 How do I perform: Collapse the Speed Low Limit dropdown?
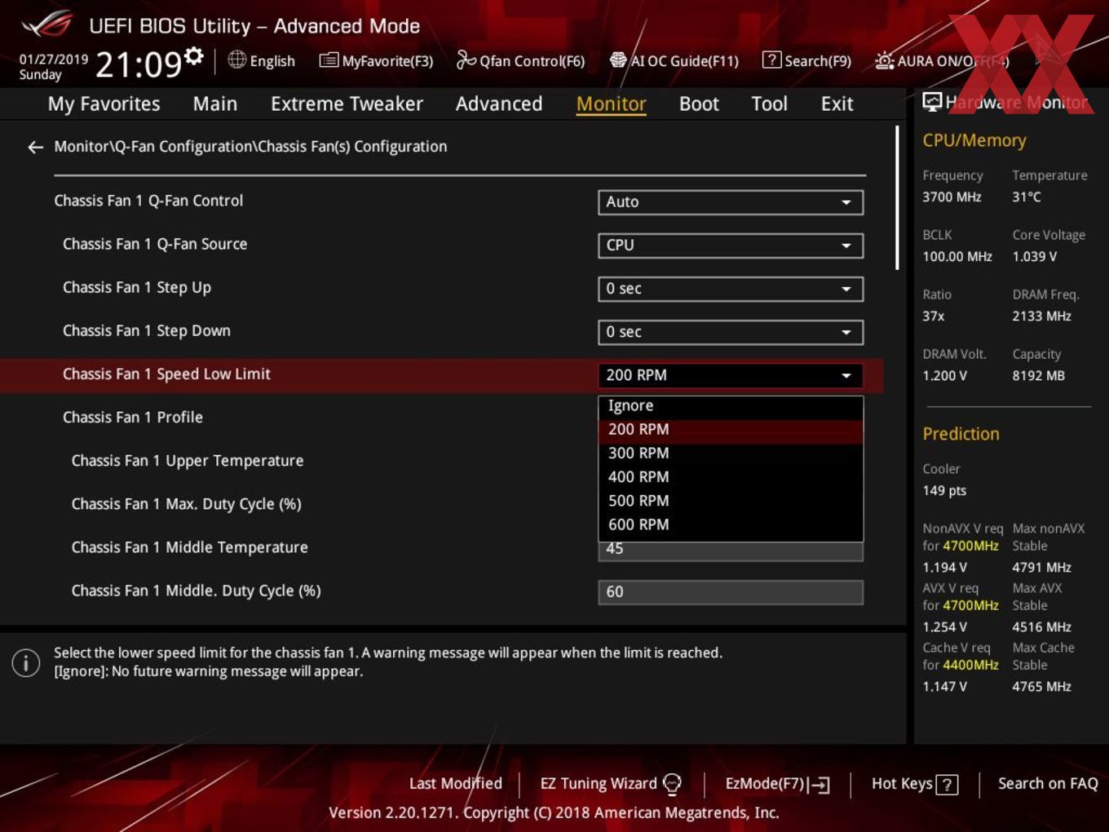731,375
